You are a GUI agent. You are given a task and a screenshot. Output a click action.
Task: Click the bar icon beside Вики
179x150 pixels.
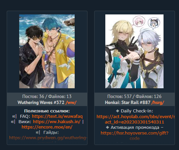(13, 122)
